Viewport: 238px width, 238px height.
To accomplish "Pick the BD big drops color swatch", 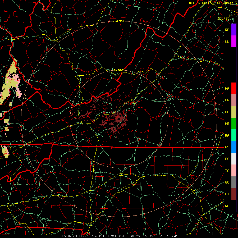I will click(x=234, y=112).
